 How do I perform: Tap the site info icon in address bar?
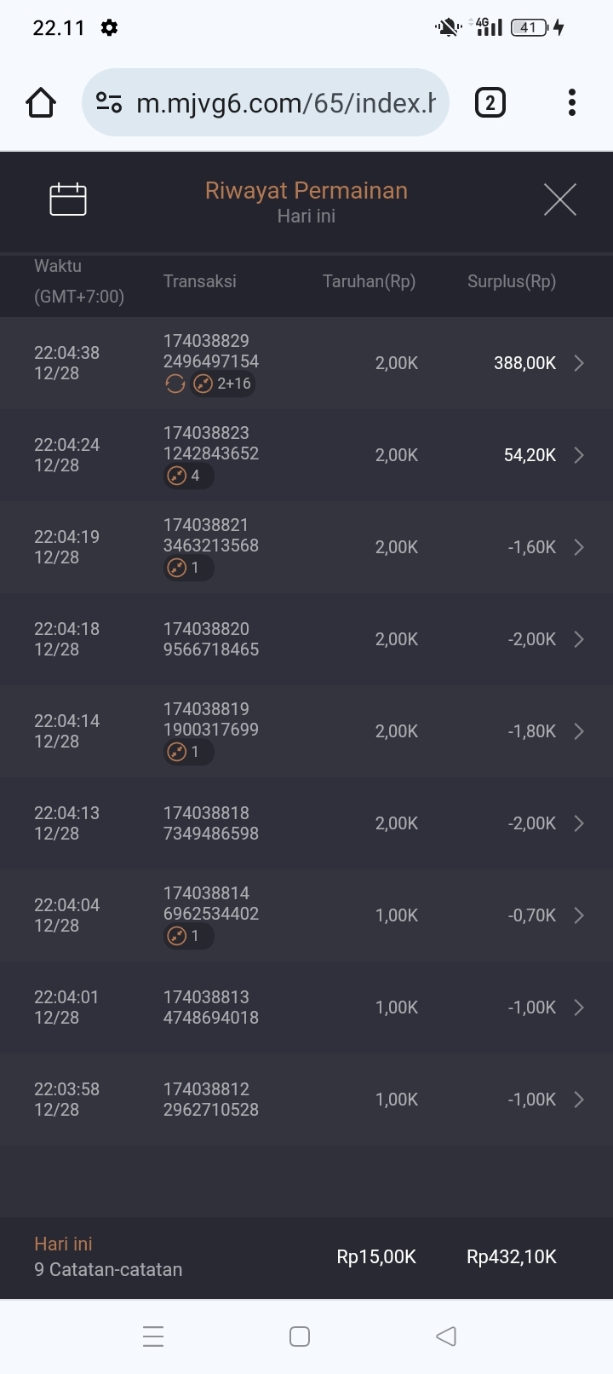[109, 103]
